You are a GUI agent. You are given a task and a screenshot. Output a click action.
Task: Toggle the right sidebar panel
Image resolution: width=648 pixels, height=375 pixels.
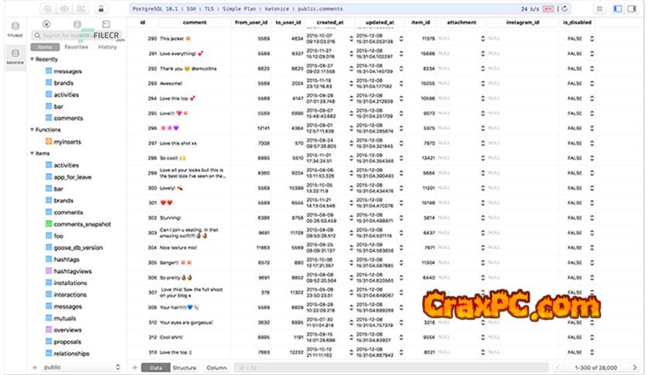[x=632, y=9]
